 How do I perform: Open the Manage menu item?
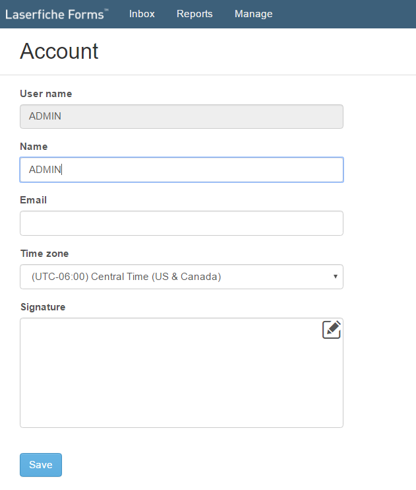tap(253, 14)
